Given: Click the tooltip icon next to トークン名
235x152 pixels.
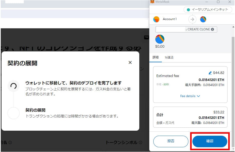Looking at the screenshot, I should (x=10, y=142).
